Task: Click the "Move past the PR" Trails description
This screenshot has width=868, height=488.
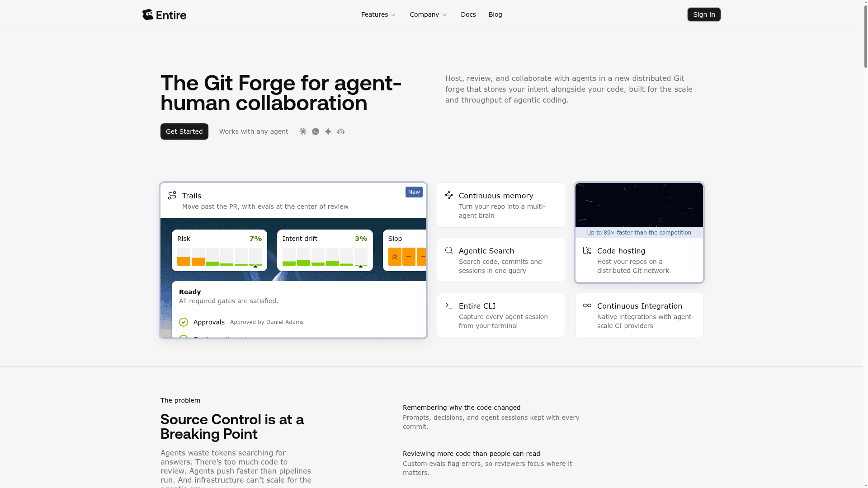Action: pos(265,206)
